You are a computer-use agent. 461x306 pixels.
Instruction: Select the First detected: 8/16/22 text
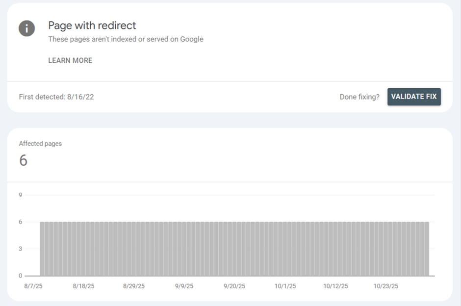pyautogui.click(x=56, y=97)
